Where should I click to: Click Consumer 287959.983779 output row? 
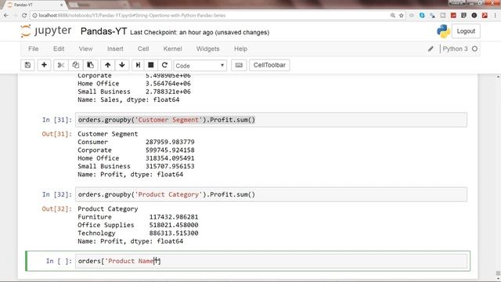[135, 142]
